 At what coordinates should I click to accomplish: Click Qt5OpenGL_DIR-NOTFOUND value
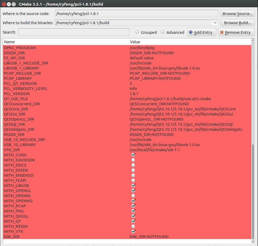click(x=156, y=119)
